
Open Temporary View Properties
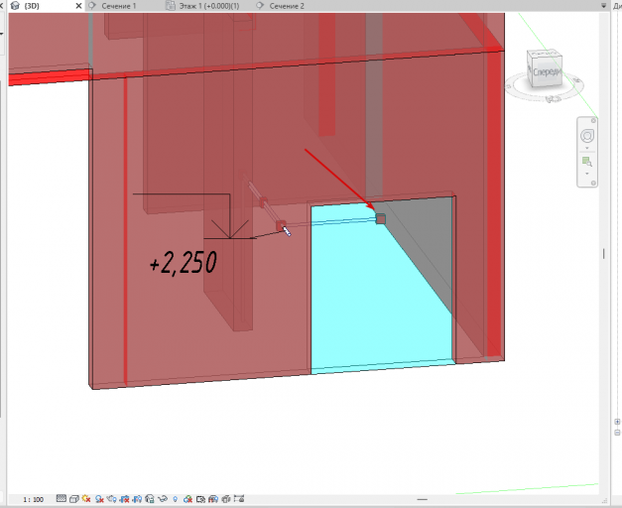200,499
